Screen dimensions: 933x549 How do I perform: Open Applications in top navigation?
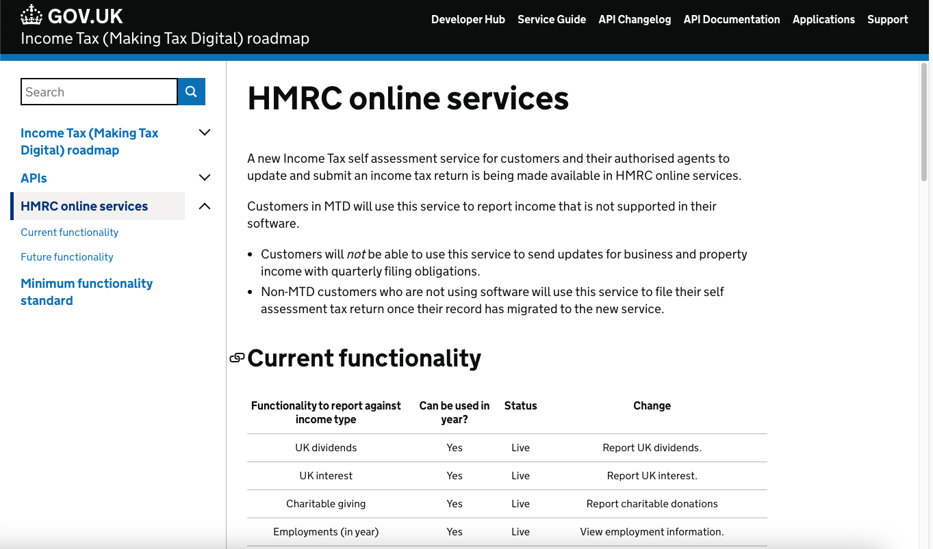click(x=823, y=19)
